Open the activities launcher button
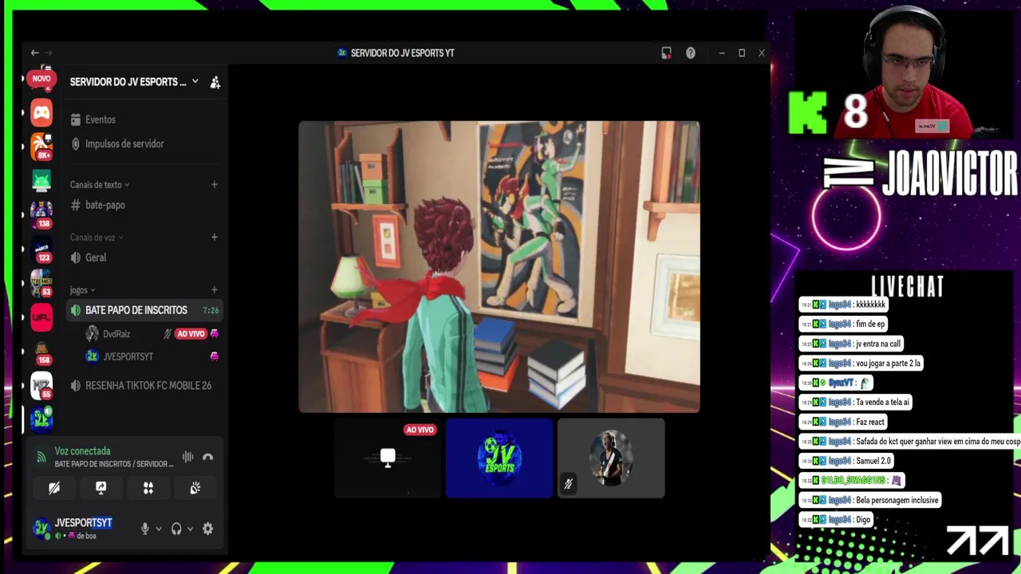This screenshot has width=1021, height=574. pyautogui.click(x=148, y=488)
